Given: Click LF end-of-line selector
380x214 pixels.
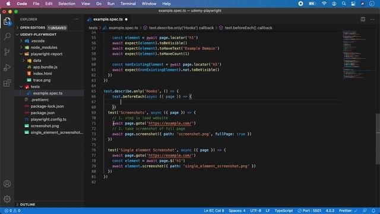Looking at the screenshot, I should click(268, 210).
